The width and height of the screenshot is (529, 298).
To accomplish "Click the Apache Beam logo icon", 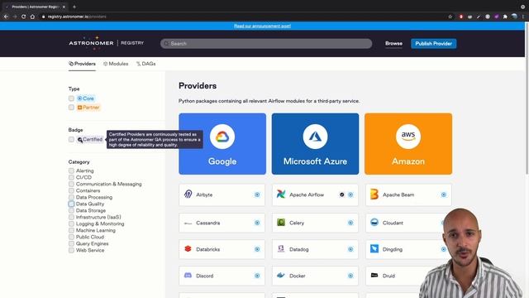I will coord(374,195).
